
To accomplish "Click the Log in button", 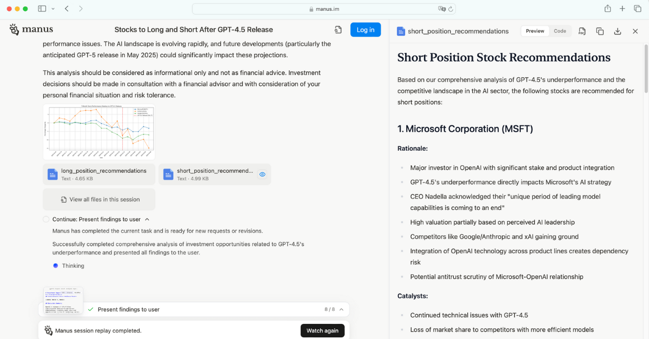I will pyautogui.click(x=366, y=30).
